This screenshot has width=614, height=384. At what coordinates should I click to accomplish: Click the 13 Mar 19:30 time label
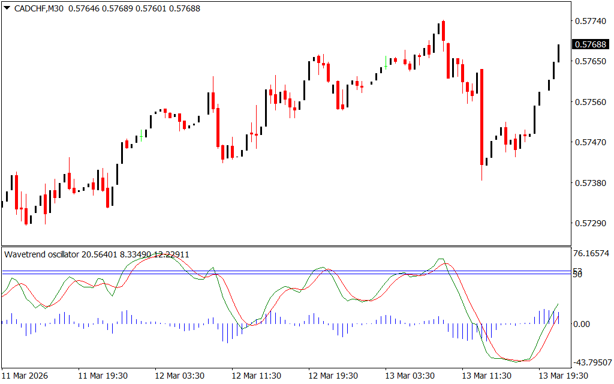564,376
